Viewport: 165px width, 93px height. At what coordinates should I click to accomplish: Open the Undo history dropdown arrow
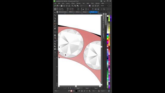tap(83, 6)
